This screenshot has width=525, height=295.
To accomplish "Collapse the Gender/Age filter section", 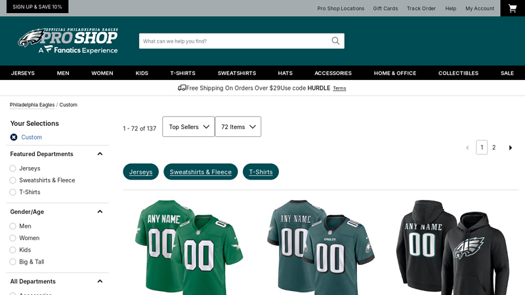I will [100, 212].
